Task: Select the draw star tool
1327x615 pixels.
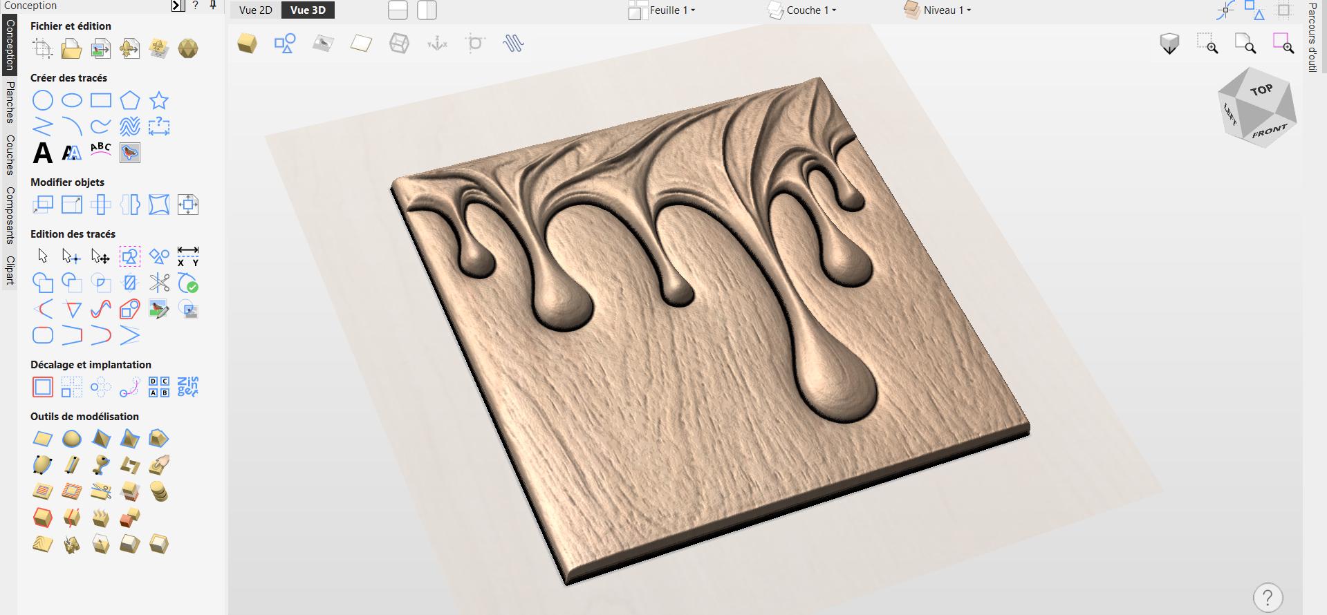Action: pos(159,100)
